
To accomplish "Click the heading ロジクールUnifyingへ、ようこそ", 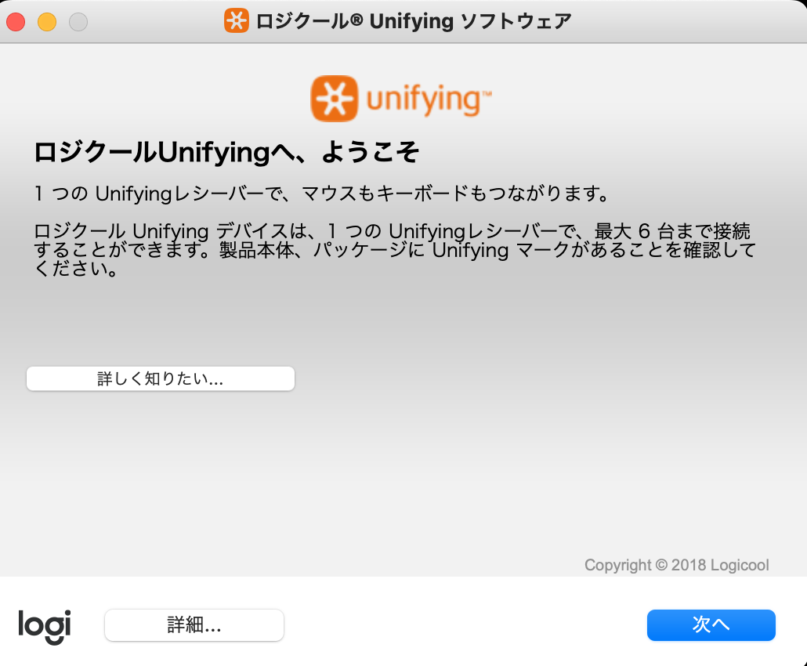I will 226,152.
